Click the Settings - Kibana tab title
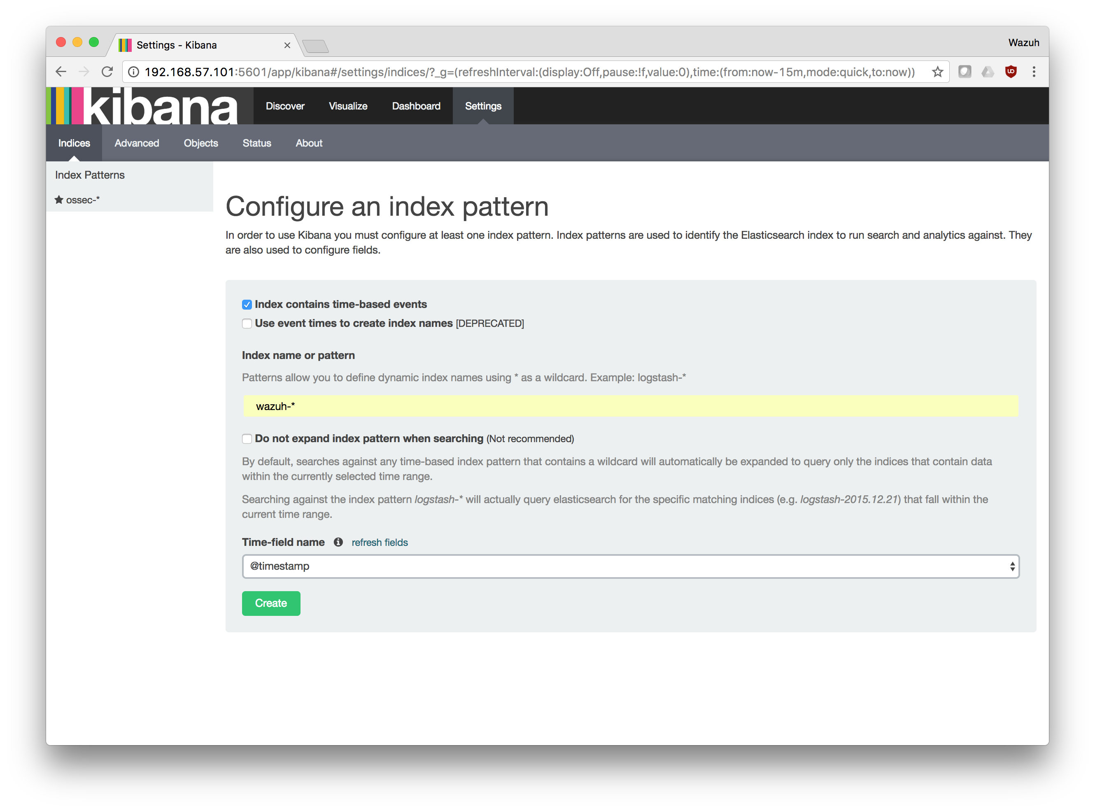The height and width of the screenshot is (811, 1095). click(x=177, y=45)
